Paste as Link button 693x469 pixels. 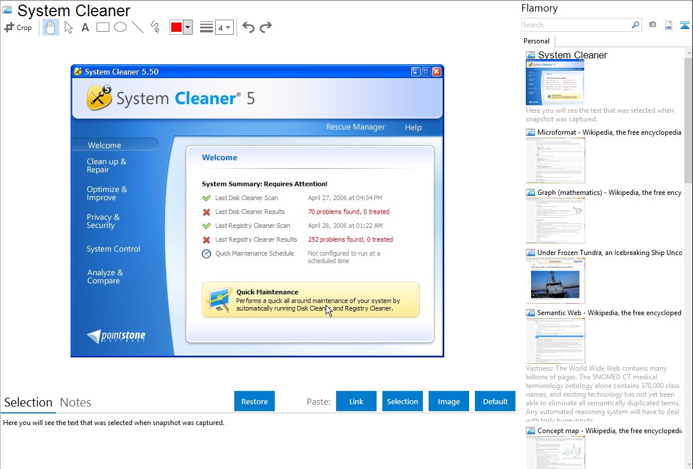[356, 401]
